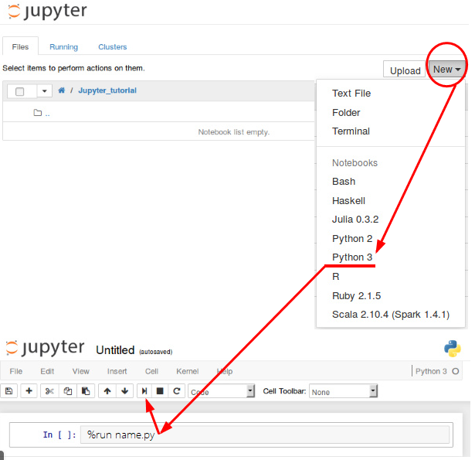475x460 pixels.
Task: Click Jupyter logo in notebook header
Action: pos(45,348)
